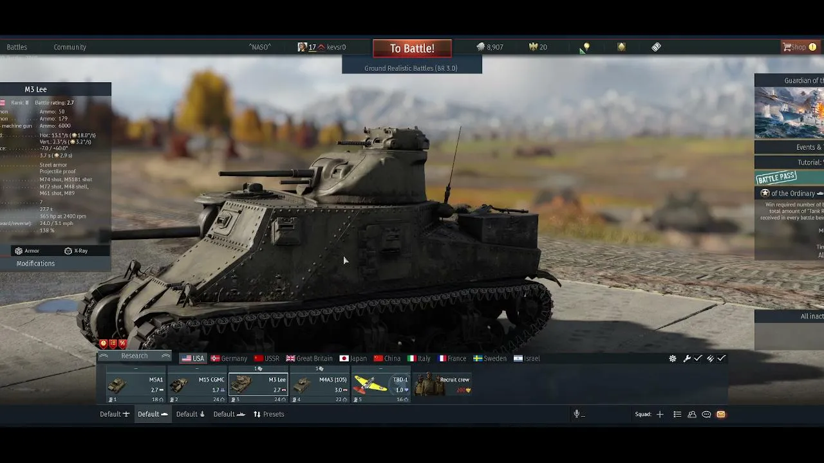Open crew settings gear icon
Screen dimensions: 824x463
[673, 359]
